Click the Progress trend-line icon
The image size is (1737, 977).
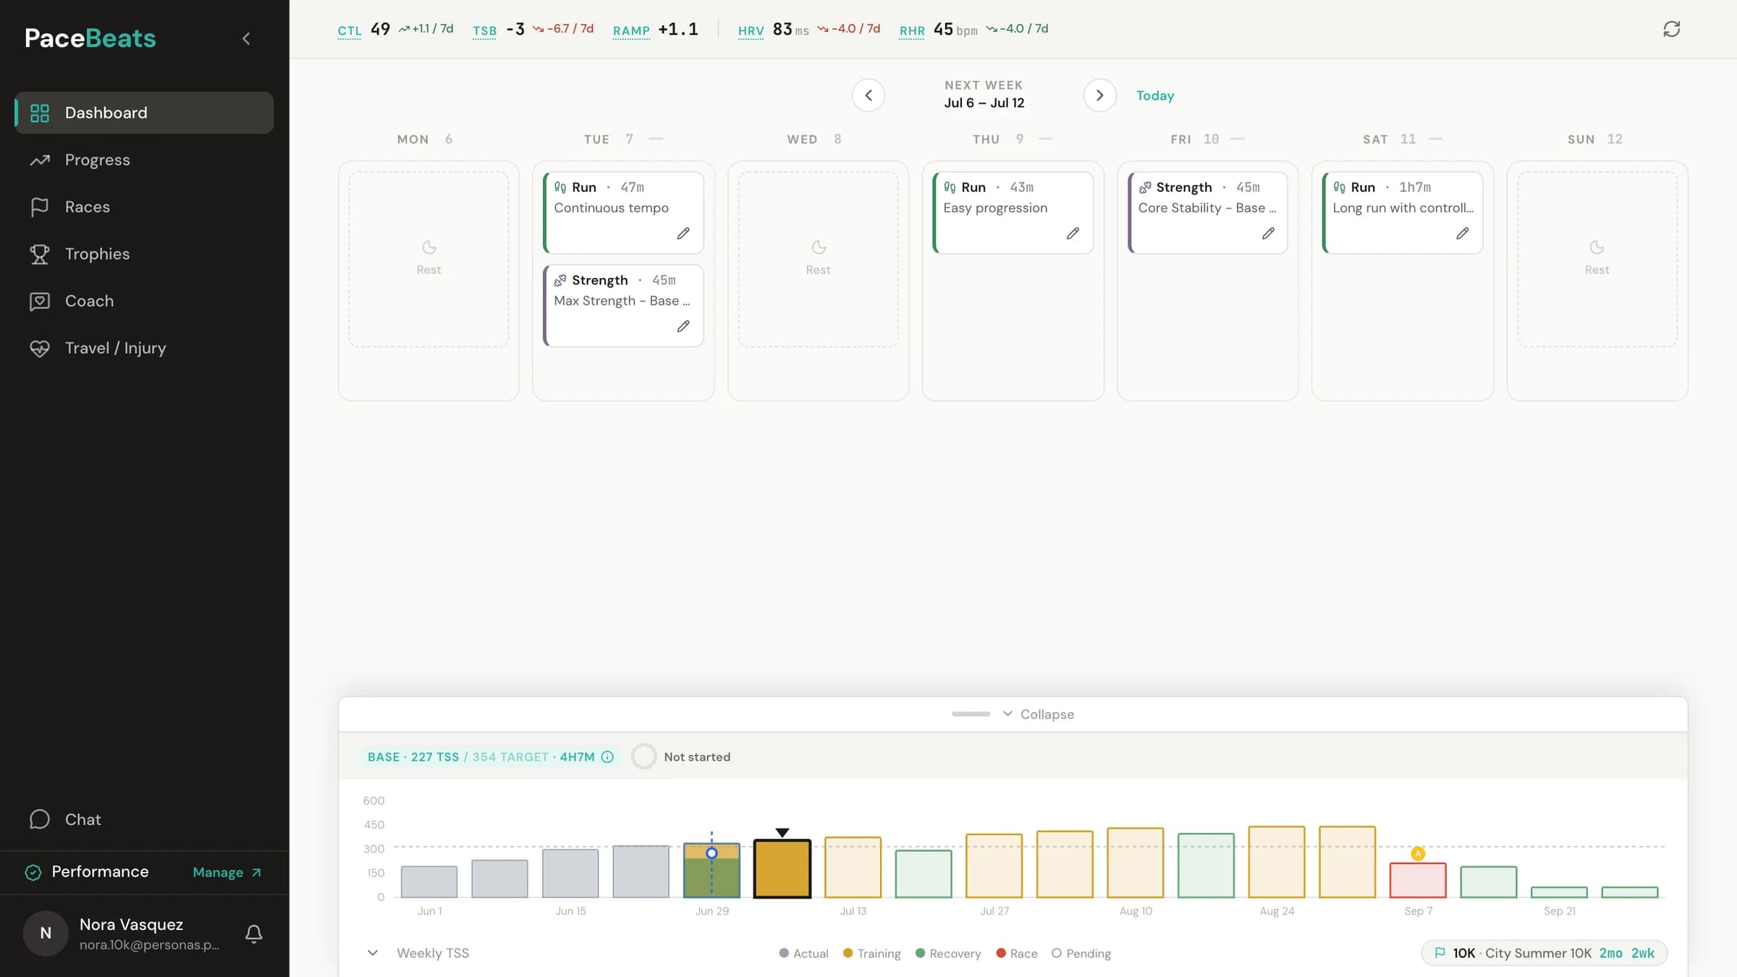40,160
